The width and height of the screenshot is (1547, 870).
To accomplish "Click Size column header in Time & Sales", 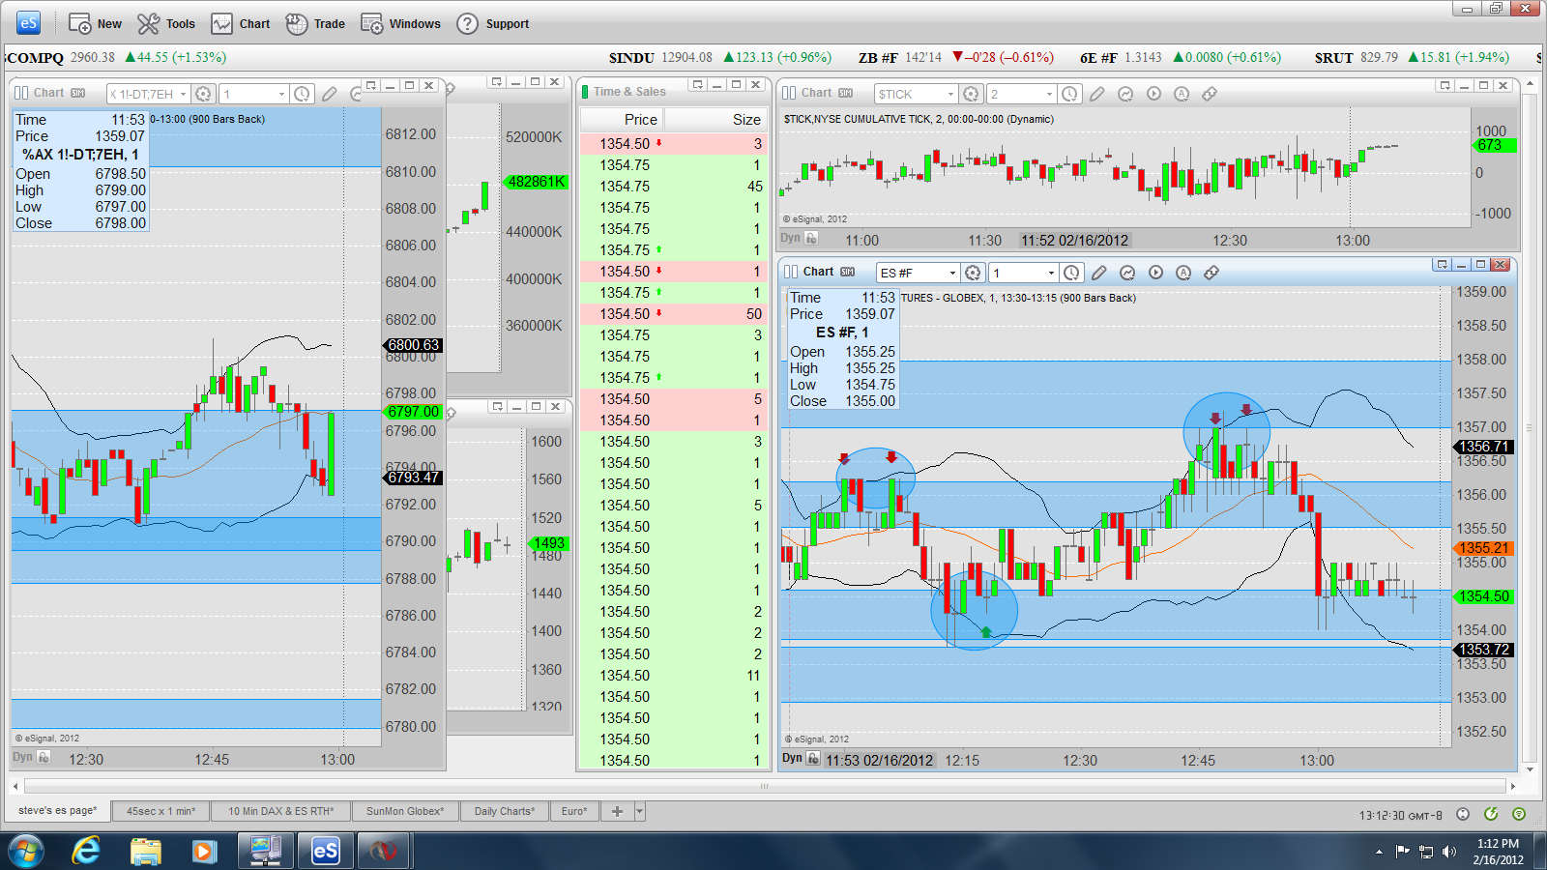I will [716, 120].
